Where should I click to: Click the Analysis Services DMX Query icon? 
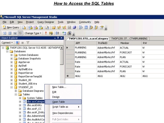(x=35, y=27)
